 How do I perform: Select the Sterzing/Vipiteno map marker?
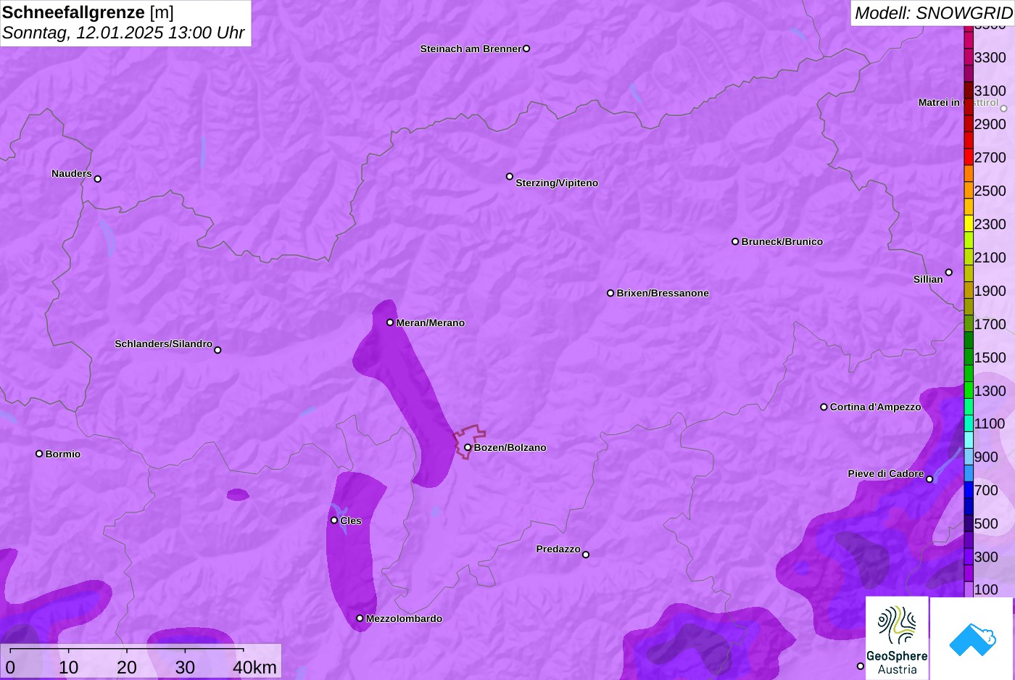(x=510, y=176)
